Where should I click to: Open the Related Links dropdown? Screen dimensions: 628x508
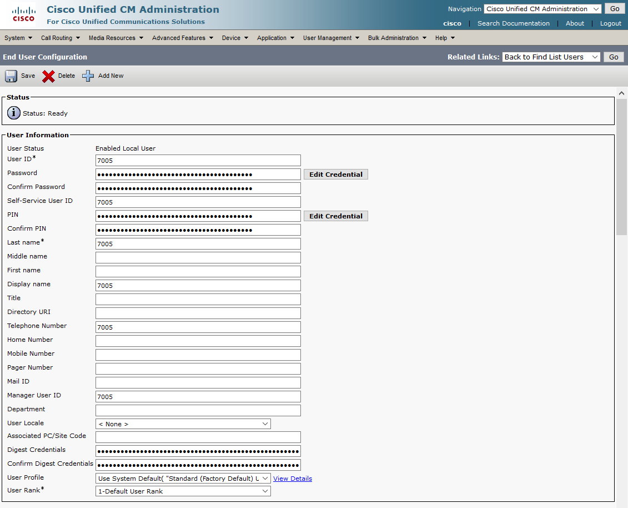coord(551,57)
